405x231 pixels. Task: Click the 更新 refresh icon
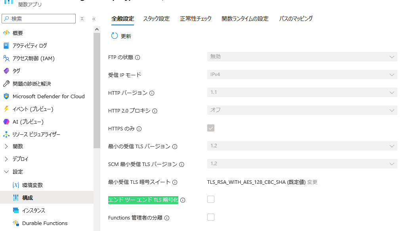(x=115, y=36)
